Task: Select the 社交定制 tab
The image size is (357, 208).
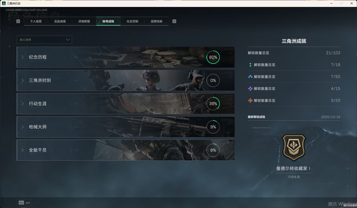Action: pyautogui.click(x=132, y=21)
